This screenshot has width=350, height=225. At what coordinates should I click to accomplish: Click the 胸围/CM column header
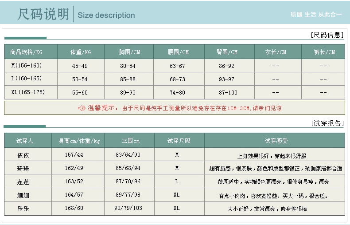(129, 52)
